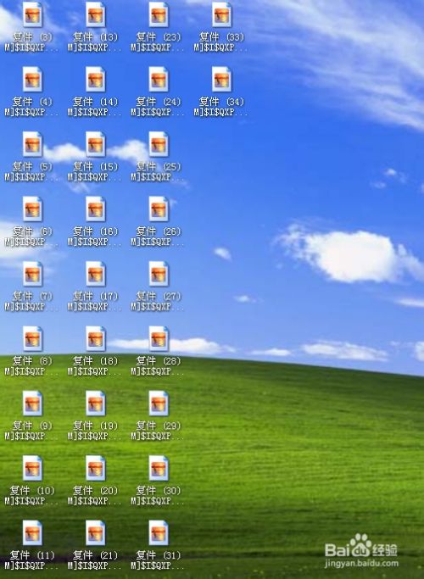
Task: Click the 复件 (18) file icon
Action: (96, 338)
